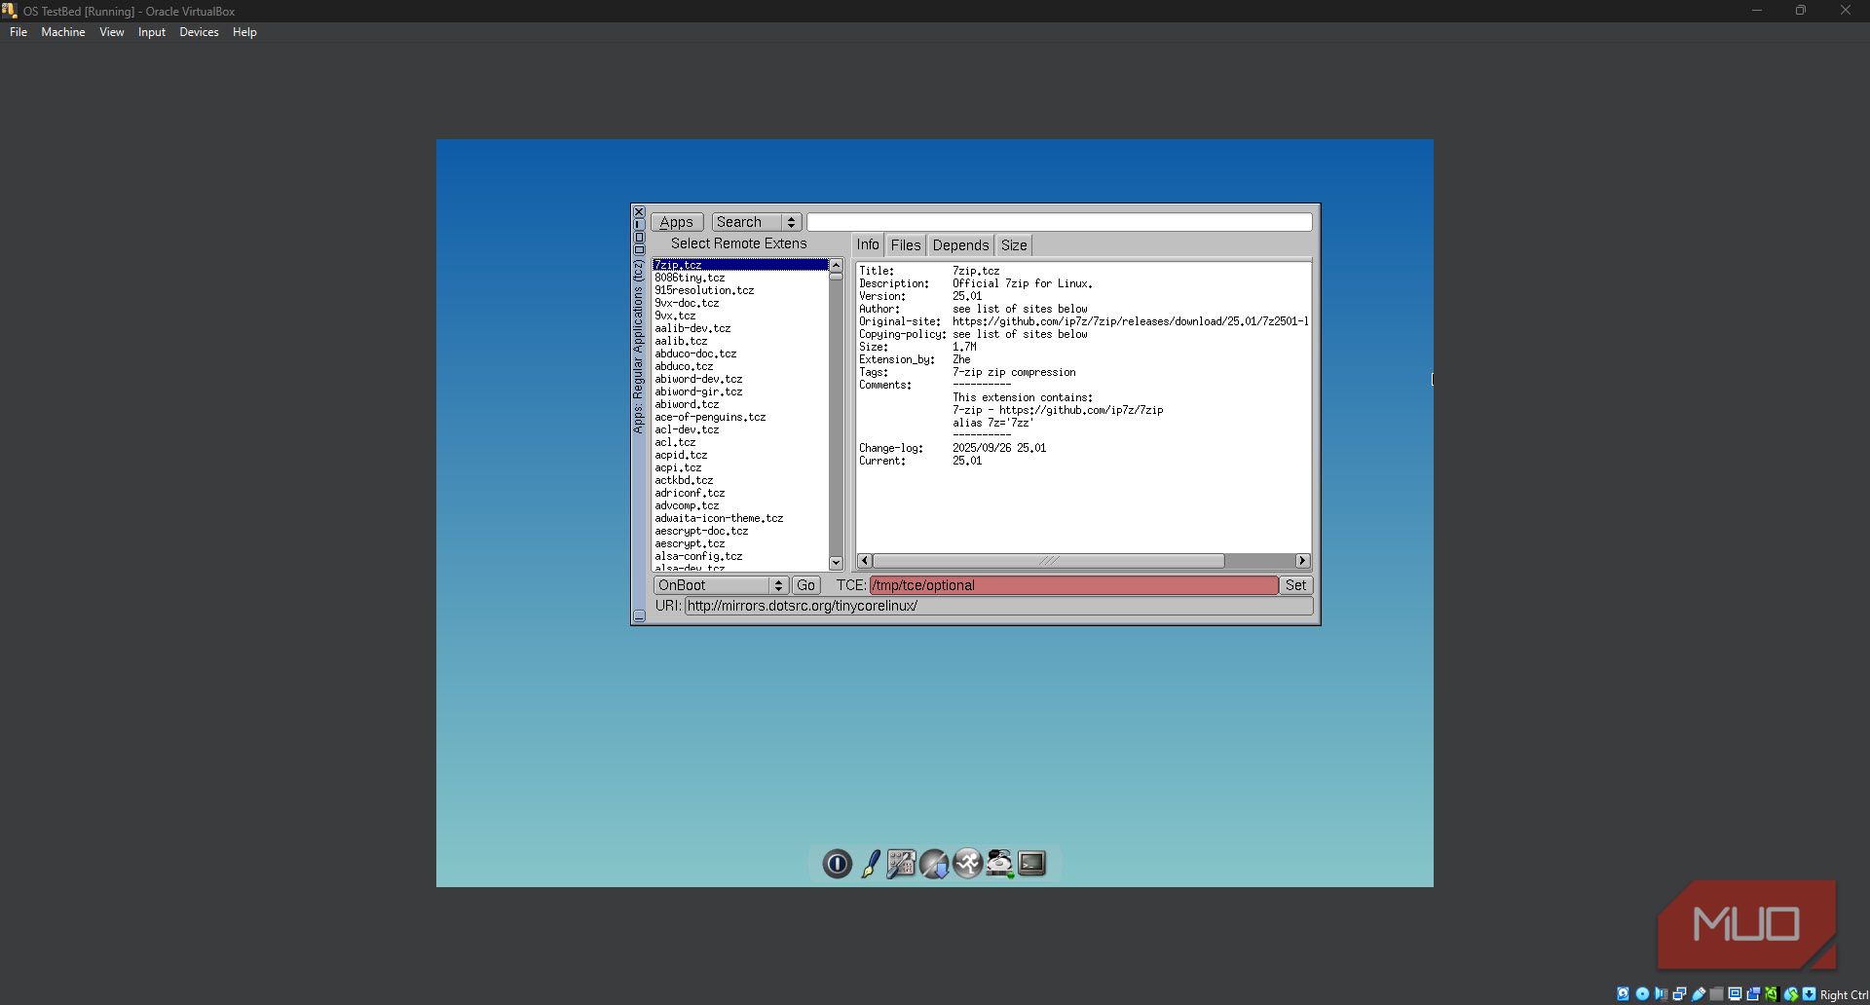Switch to the Depends tab
1870x1005 pixels.
click(960, 245)
